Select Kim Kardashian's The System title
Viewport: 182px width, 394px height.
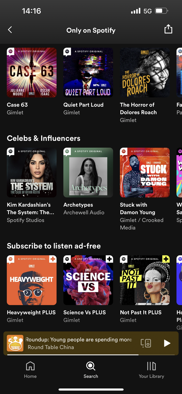tap(31, 209)
